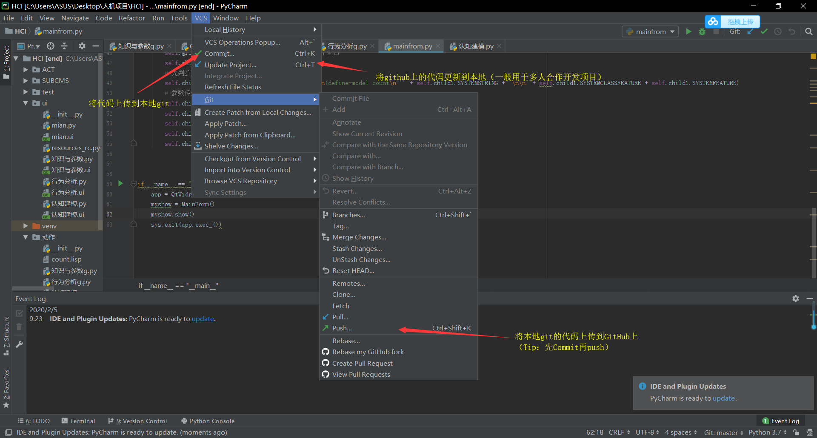The image size is (817, 438).
Task: Open the TODO tool window
Action: [x=34, y=421]
